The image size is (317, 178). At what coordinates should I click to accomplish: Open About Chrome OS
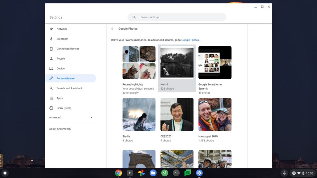click(60, 129)
